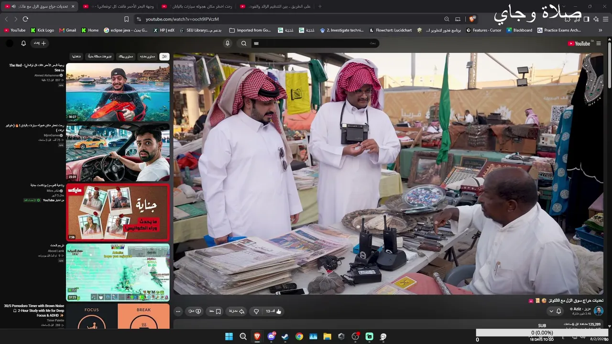The image size is (612, 344).
Task: Click the Create button with plus sign
Action: (x=40, y=43)
